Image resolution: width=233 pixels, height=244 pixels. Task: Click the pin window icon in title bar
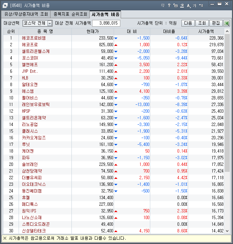(x=182, y=6)
